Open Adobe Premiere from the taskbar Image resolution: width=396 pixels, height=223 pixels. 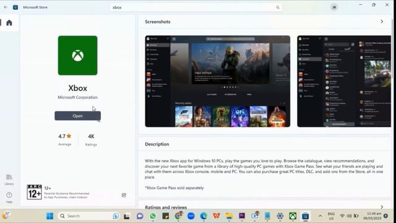(242, 216)
